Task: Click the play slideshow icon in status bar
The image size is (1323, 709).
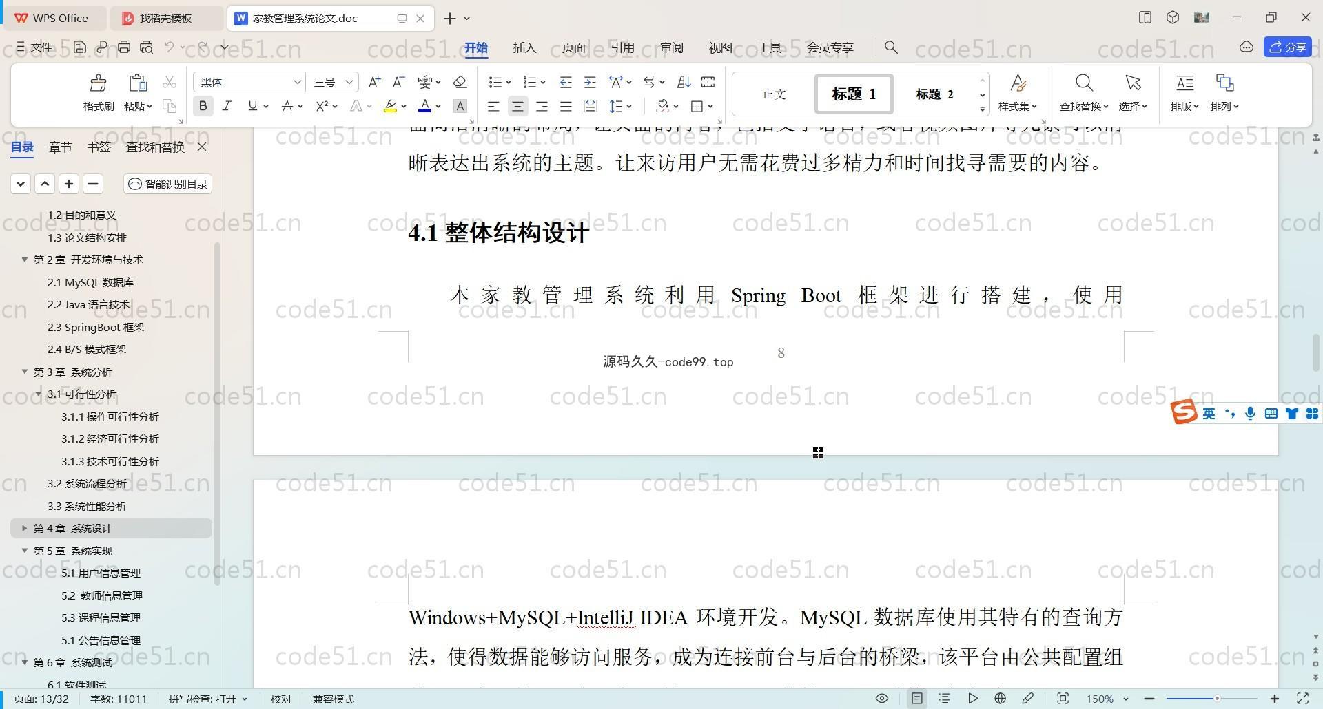Action: coord(972,699)
